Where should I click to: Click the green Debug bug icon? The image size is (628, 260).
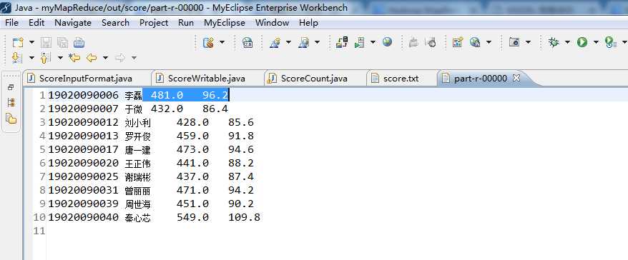pyautogui.click(x=554, y=42)
